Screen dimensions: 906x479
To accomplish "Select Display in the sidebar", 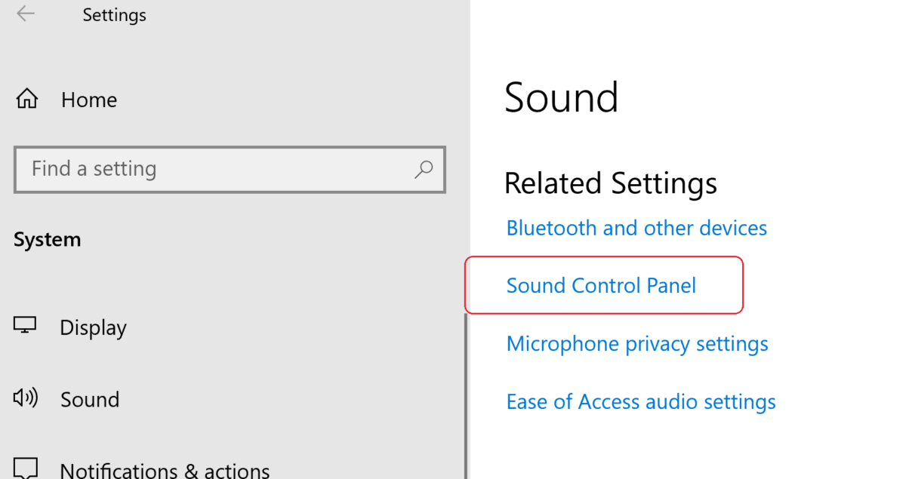I will [93, 326].
